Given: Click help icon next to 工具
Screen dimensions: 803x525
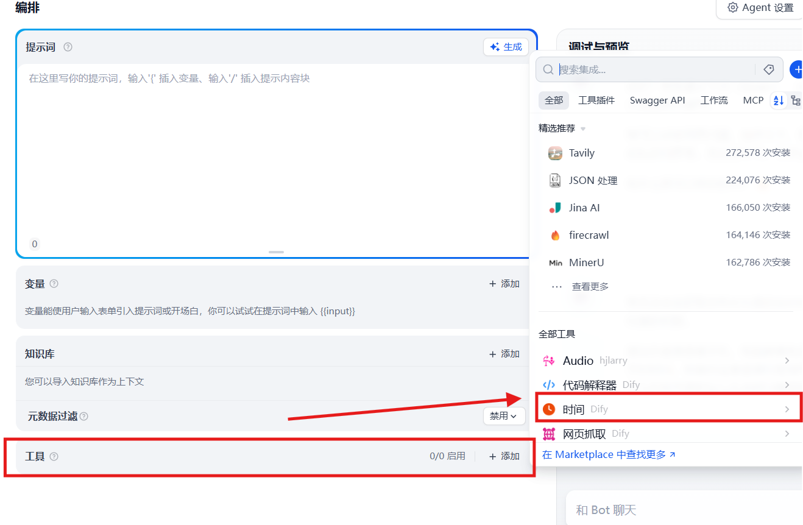Looking at the screenshot, I should 54,456.
